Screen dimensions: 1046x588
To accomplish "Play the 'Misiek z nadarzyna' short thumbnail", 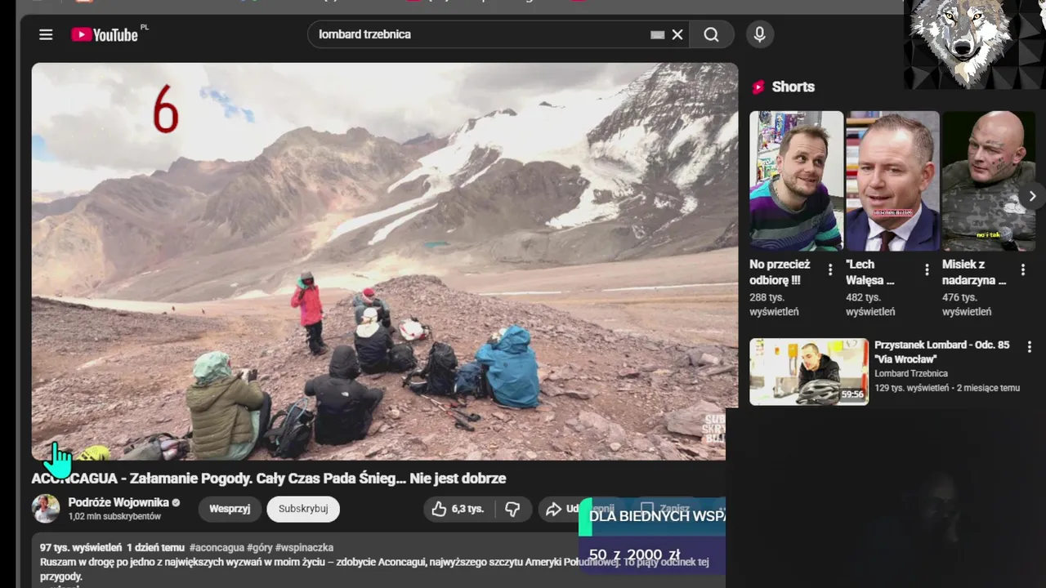I will [989, 180].
